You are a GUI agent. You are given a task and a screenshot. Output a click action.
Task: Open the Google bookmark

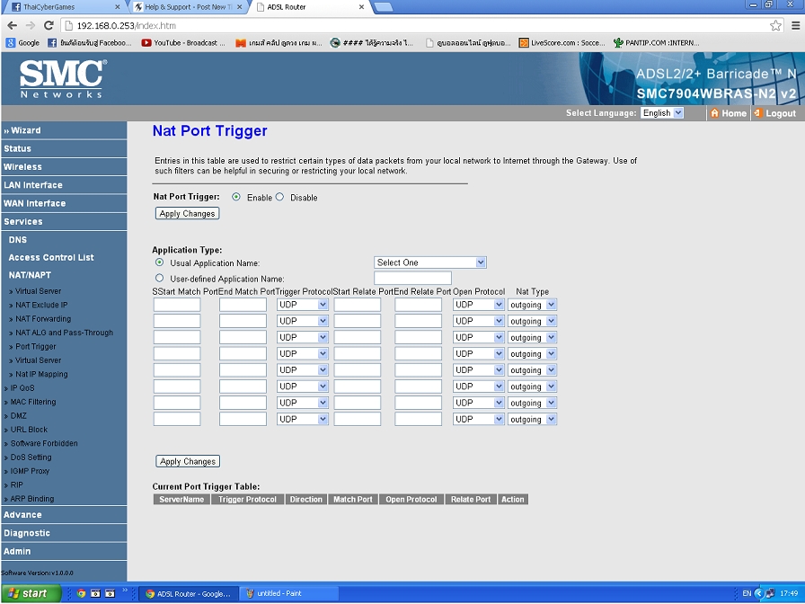tap(23, 43)
